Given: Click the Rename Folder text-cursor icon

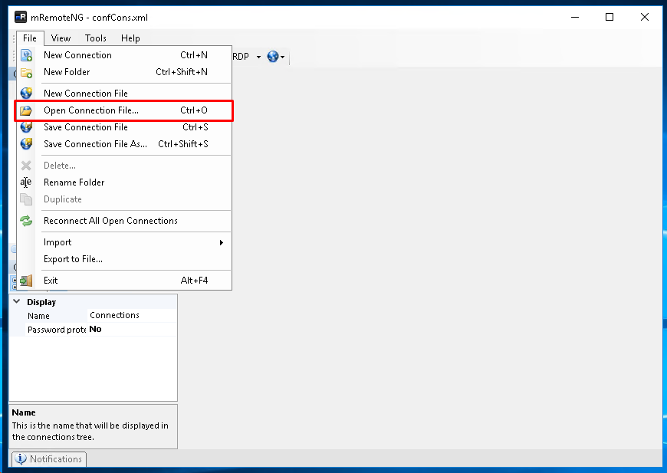Looking at the screenshot, I should tap(26, 182).
